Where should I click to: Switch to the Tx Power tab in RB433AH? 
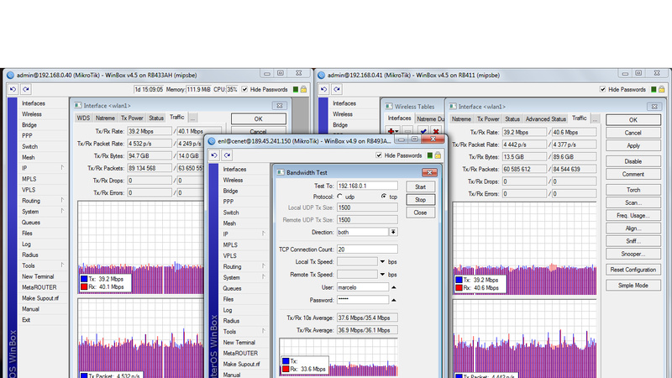pos(131,118)
